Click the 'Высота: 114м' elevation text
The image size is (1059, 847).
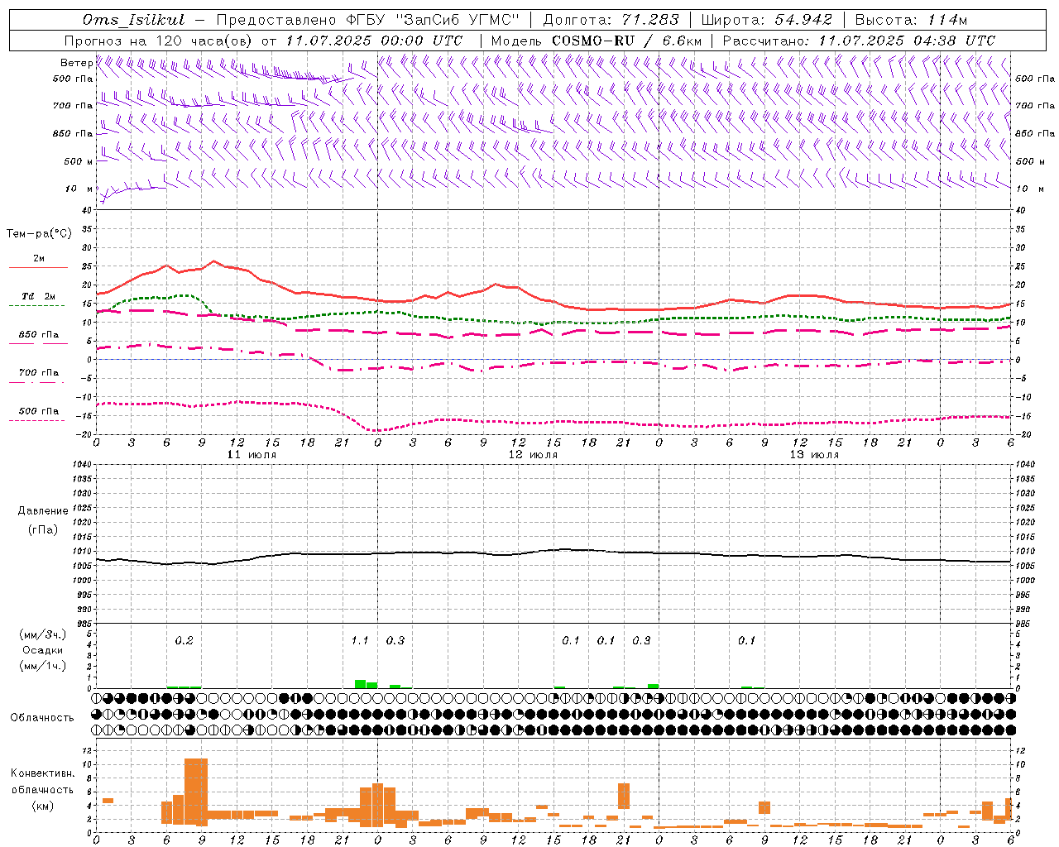(911, 20)
